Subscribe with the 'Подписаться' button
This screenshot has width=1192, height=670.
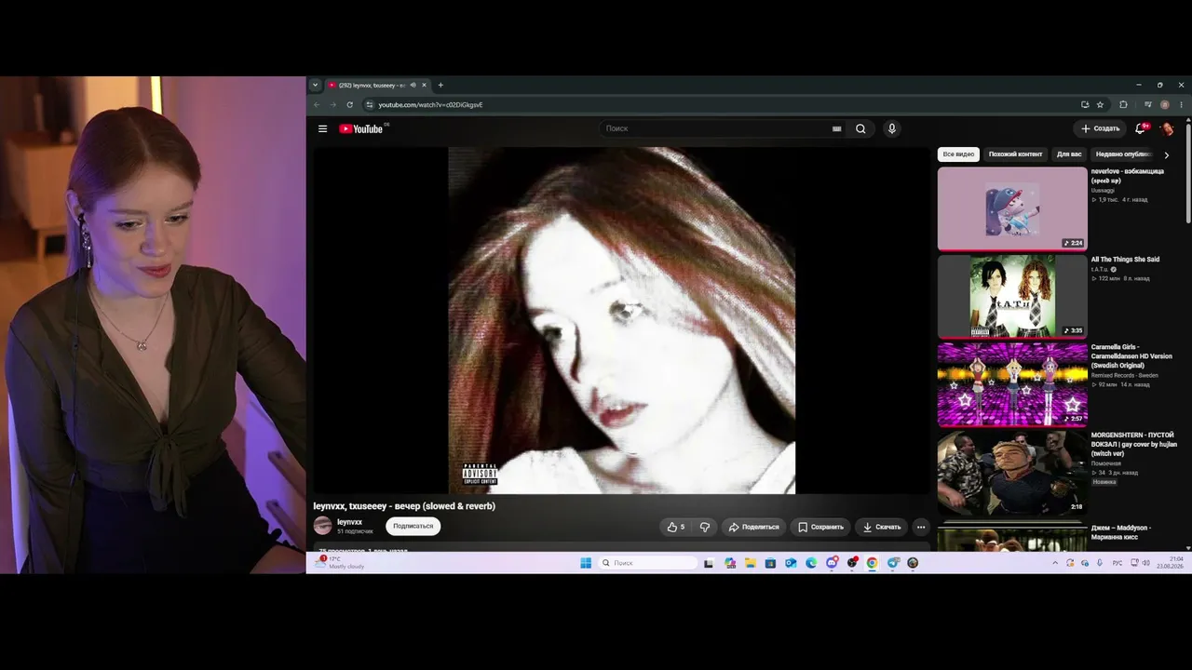(x=413, y=526)
